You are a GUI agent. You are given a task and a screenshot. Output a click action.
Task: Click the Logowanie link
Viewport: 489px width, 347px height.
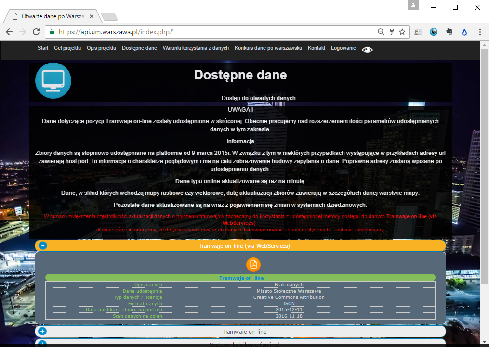pyautogui.click(x=343, y=48)
